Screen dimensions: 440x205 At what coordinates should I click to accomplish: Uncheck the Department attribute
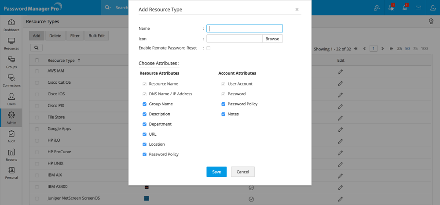click(x=144, y=124)
